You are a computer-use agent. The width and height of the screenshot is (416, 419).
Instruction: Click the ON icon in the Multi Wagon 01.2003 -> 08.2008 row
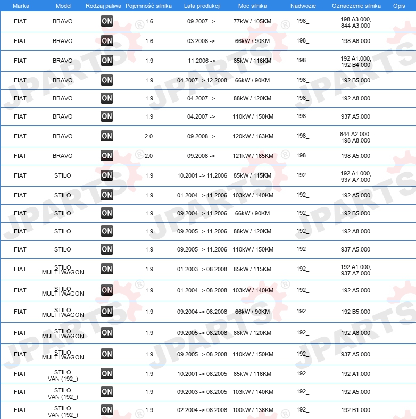(x=107, y=269)
